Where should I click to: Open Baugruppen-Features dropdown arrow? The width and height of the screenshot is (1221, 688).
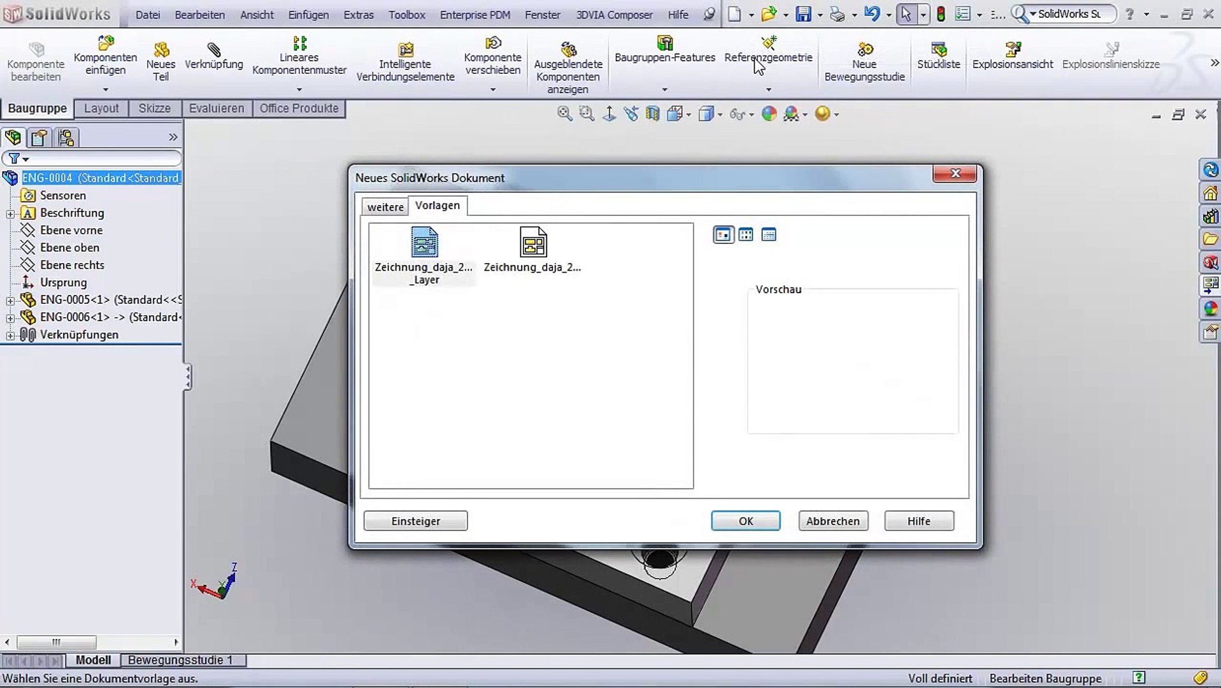[665, 90]
